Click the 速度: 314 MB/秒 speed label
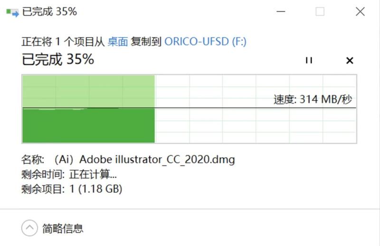 point(313,99)
